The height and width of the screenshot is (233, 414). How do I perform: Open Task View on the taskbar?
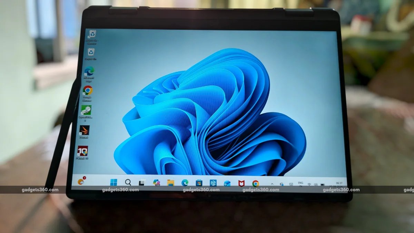pos(142,183)
